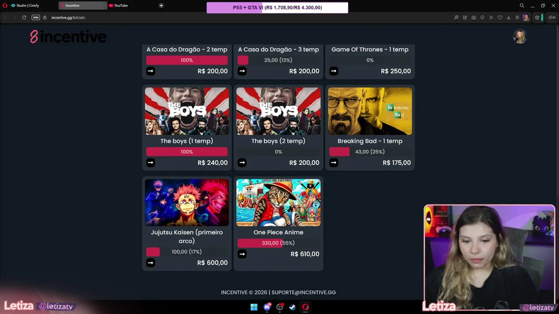Select 'Jujutsu Kaisen (primeiro arco)' title
Image resolution: width=559 pixels, height=314 pixels.
[x=187, y=236]
